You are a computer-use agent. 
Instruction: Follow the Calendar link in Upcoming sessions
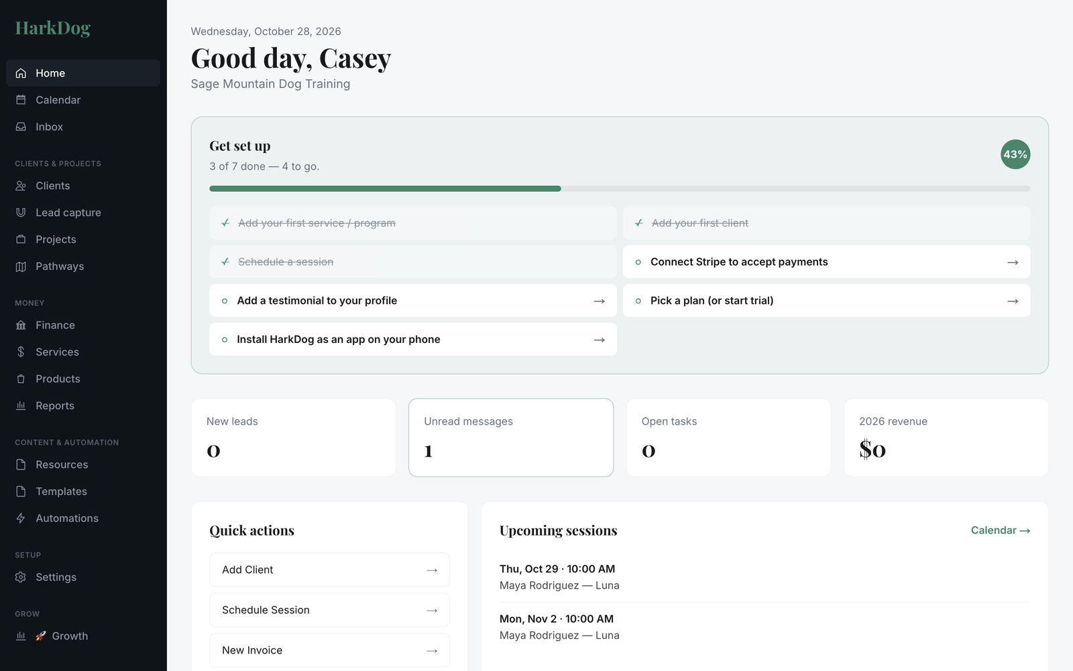1001,530
